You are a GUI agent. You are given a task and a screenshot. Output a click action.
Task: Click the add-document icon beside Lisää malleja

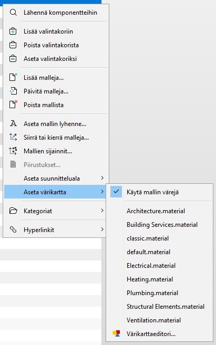click(13, 77)
